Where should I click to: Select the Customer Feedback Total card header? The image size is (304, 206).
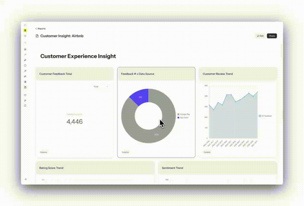[75, 74]
